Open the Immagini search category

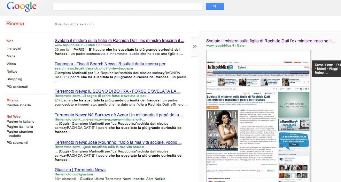coord(14,48)
